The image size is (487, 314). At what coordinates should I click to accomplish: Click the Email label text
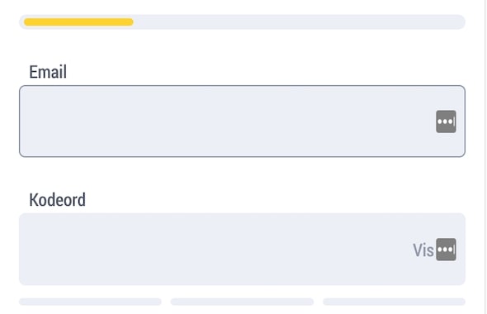pyautogui.click(x=48, y=72)
